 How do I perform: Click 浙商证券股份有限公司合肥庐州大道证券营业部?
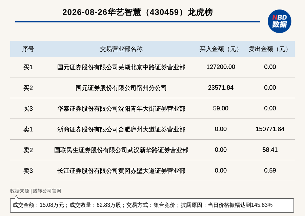(x=121, y=129)
